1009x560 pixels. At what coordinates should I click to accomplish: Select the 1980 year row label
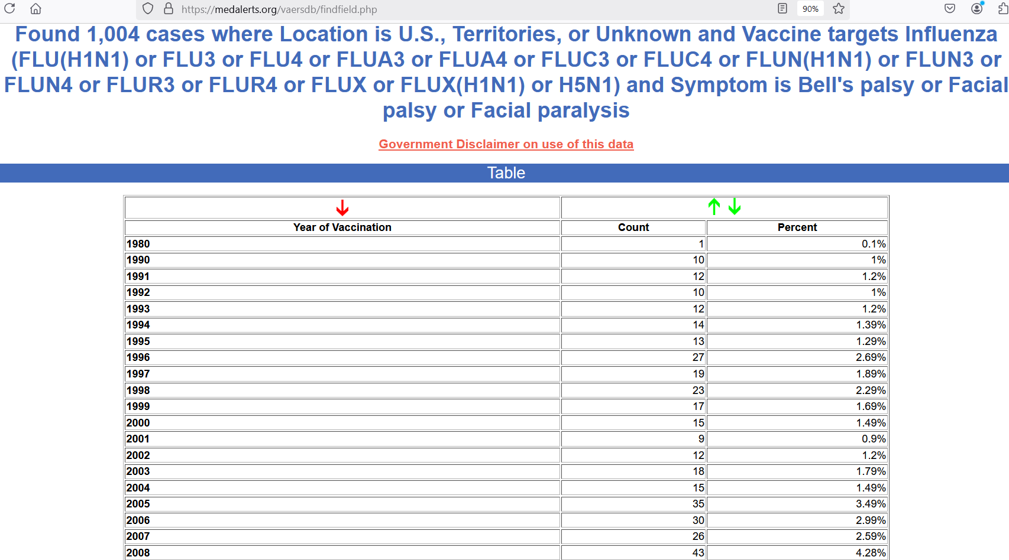(138, 244)
